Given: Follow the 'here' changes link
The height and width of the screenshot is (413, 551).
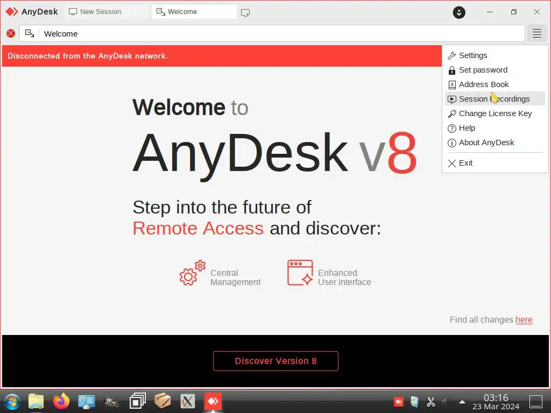Looking at the screenshot, I should pos(524,319).
